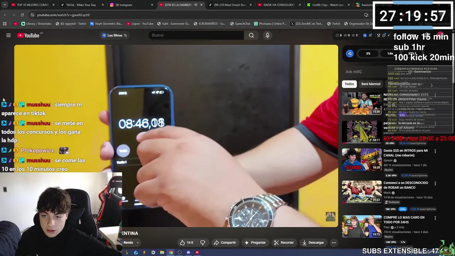Click the Preguntar button

tap(255, 242)
